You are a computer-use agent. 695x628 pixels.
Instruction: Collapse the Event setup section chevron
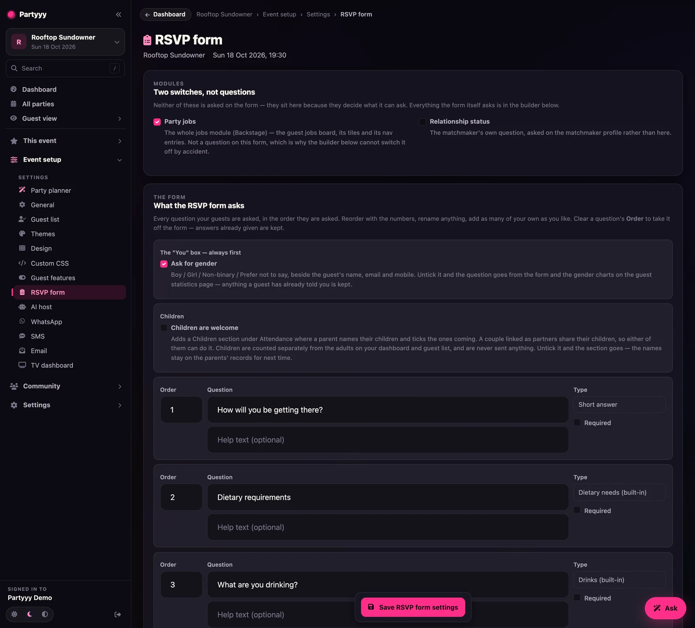click(x=120, y=160)
